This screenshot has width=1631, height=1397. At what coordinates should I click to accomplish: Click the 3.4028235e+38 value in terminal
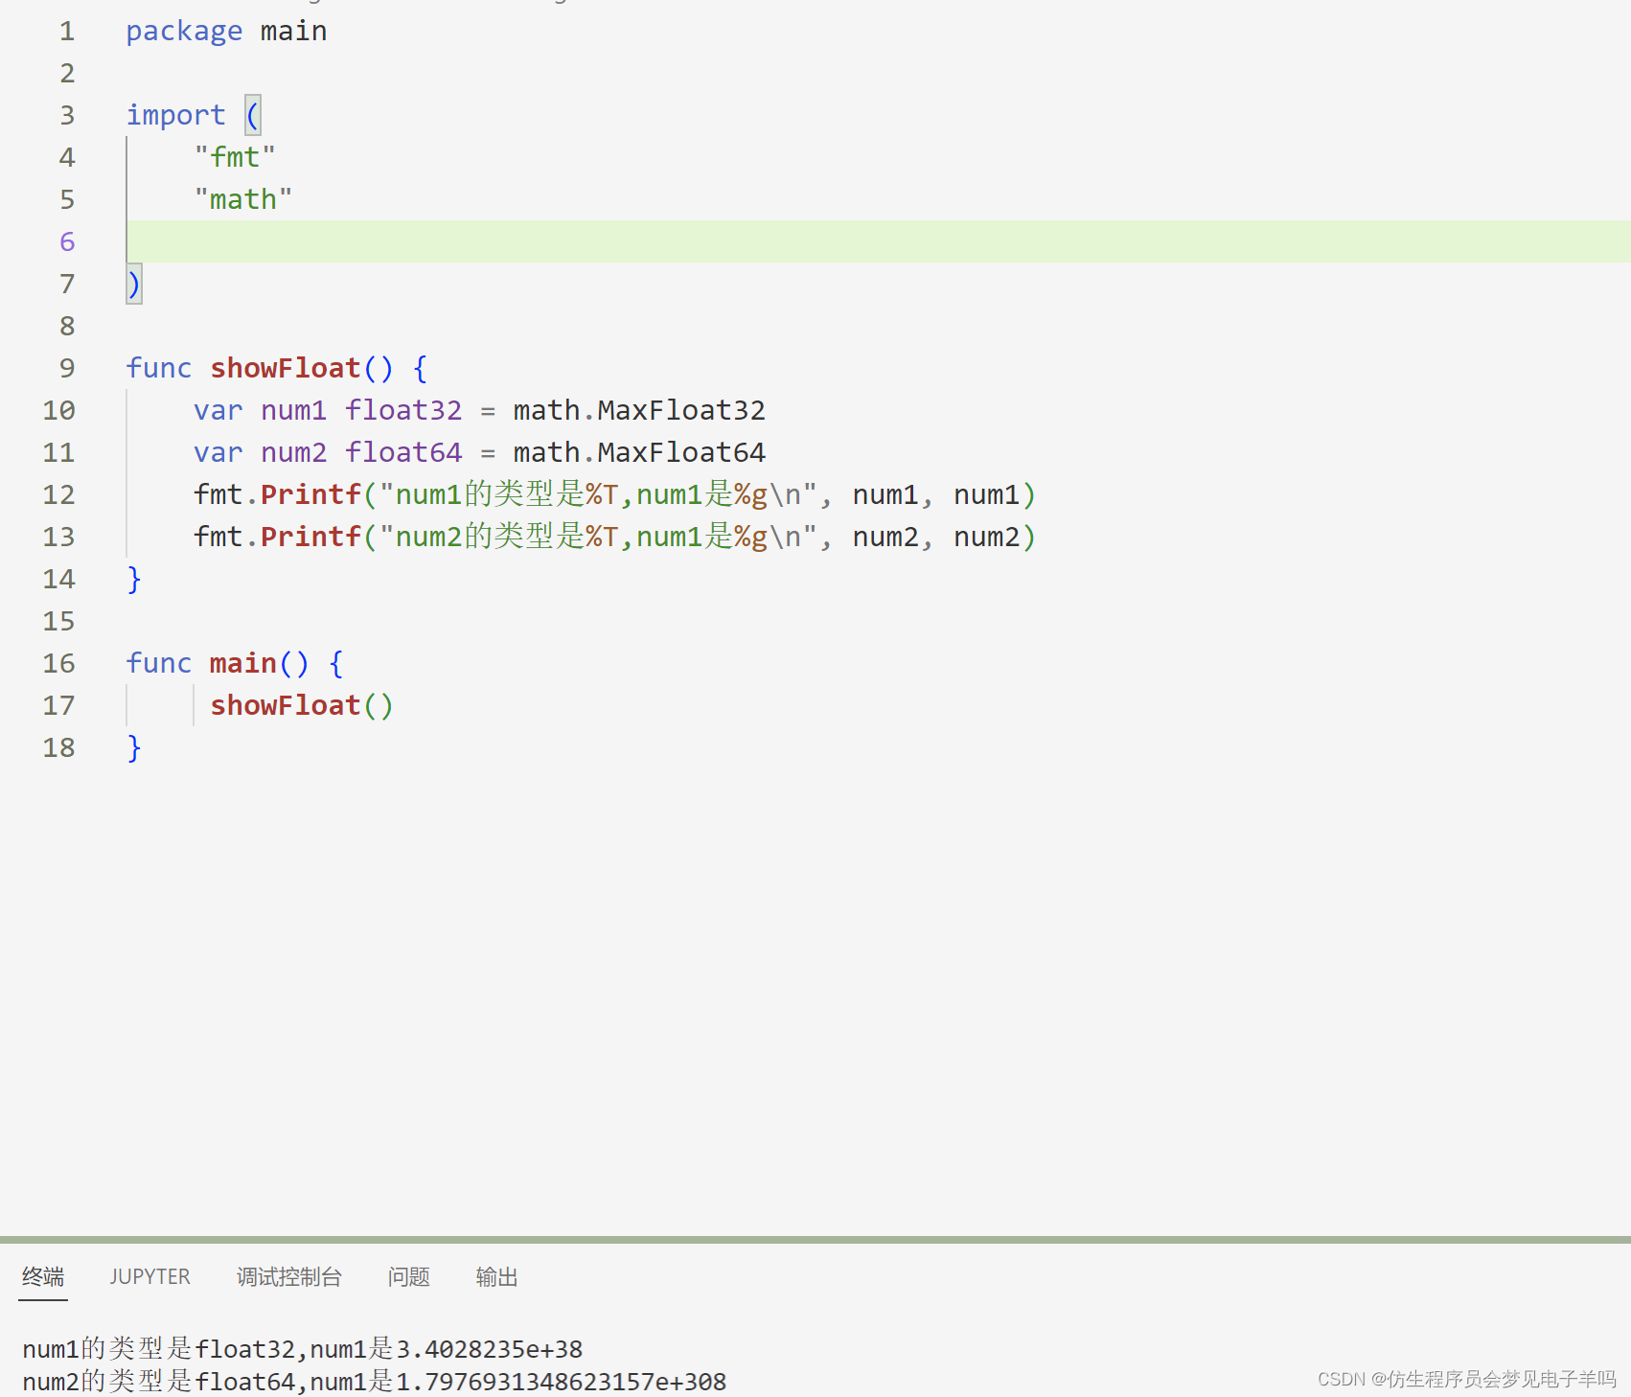[490, 1349]
